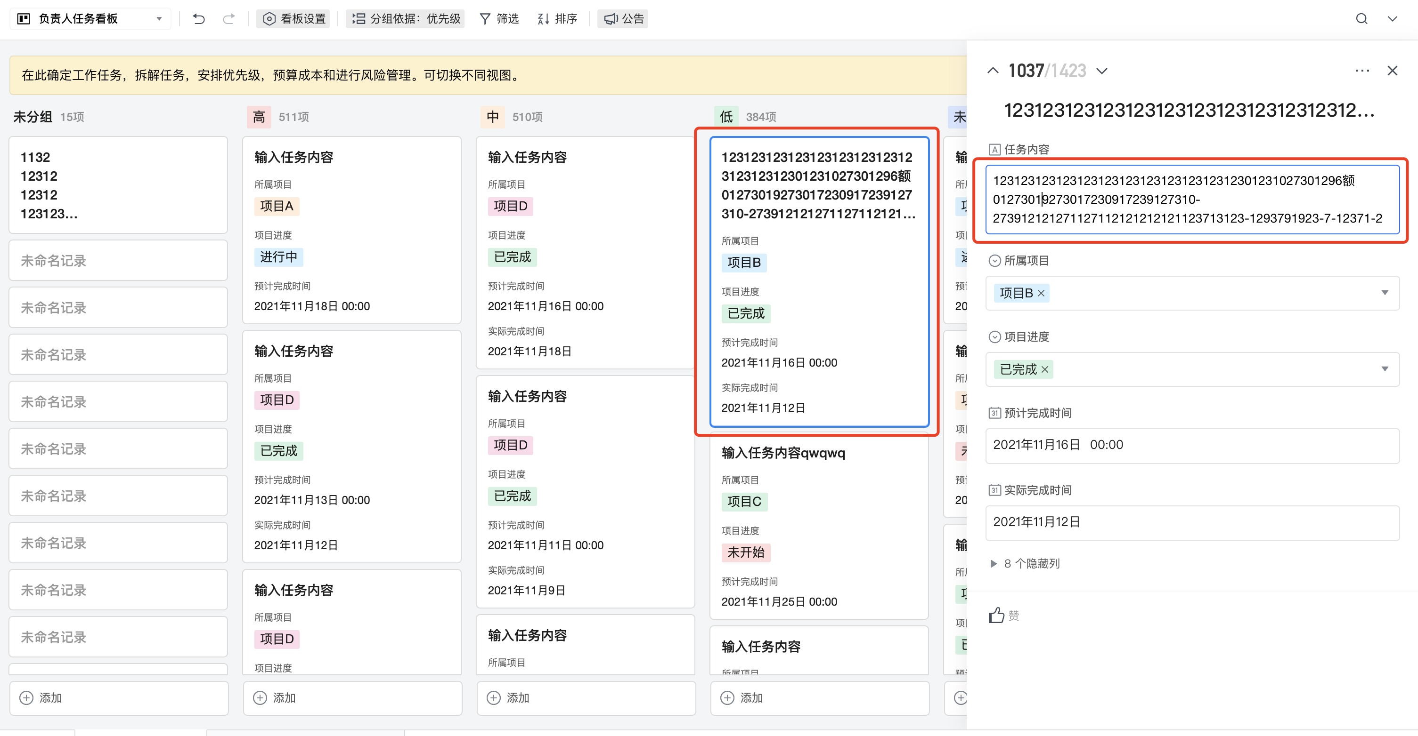Click the 公告 announcement button
The image size is (1418, 736).
click(624, 19)
